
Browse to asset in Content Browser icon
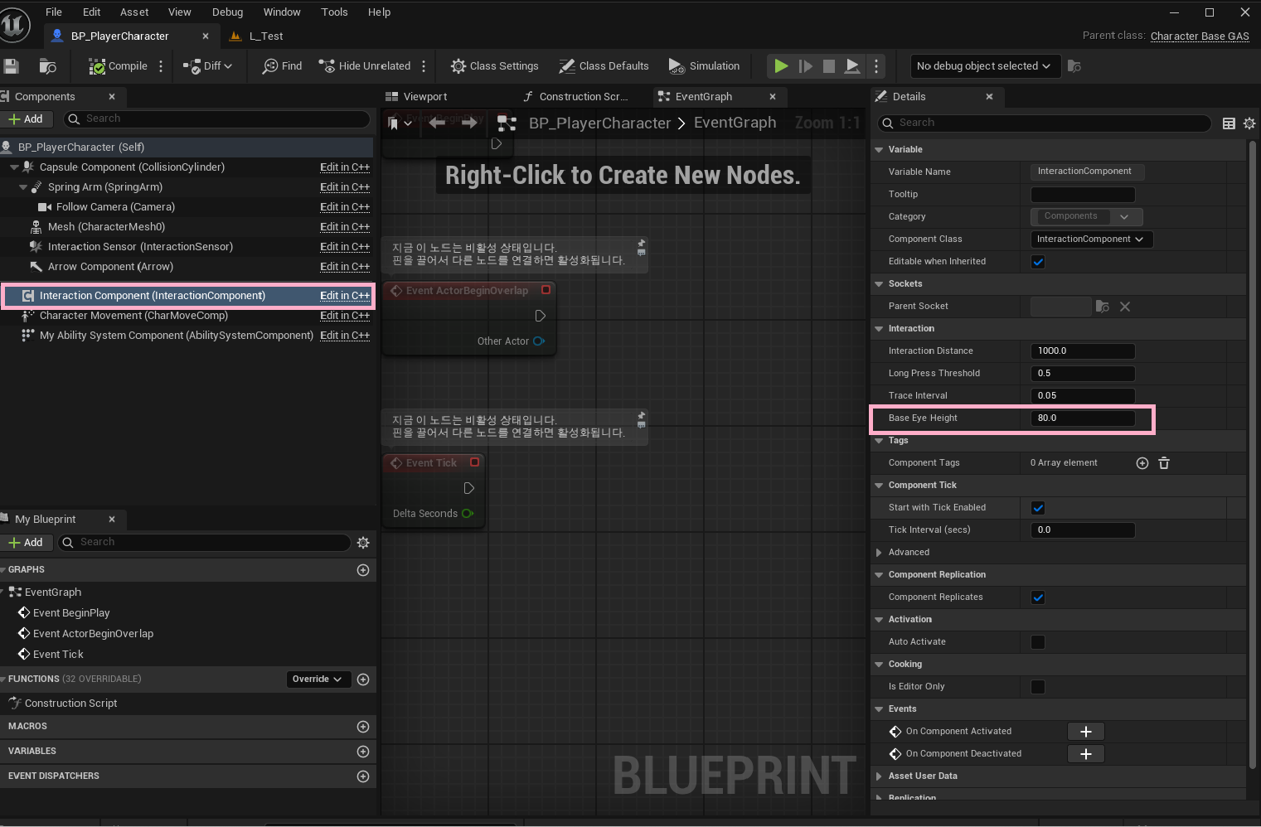coord(48,66)
